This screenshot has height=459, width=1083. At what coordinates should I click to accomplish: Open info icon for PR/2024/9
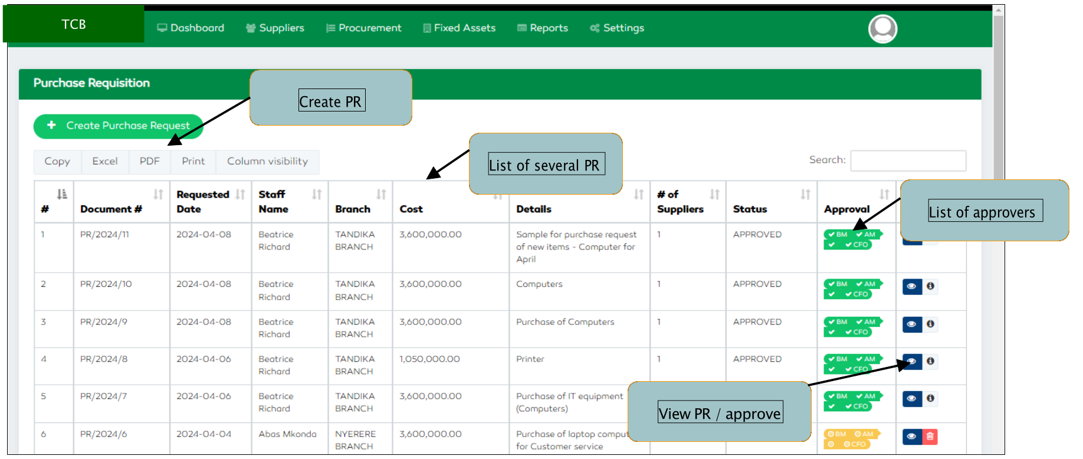coord(930,324)
